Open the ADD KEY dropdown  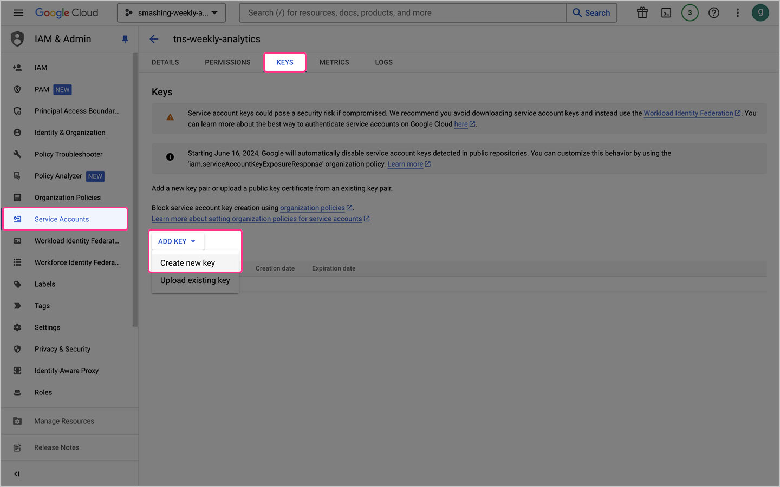coord(176,241)
